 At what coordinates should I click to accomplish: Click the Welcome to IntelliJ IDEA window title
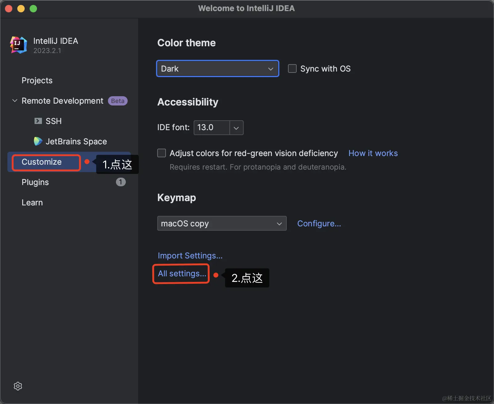(x=246, y=8)
